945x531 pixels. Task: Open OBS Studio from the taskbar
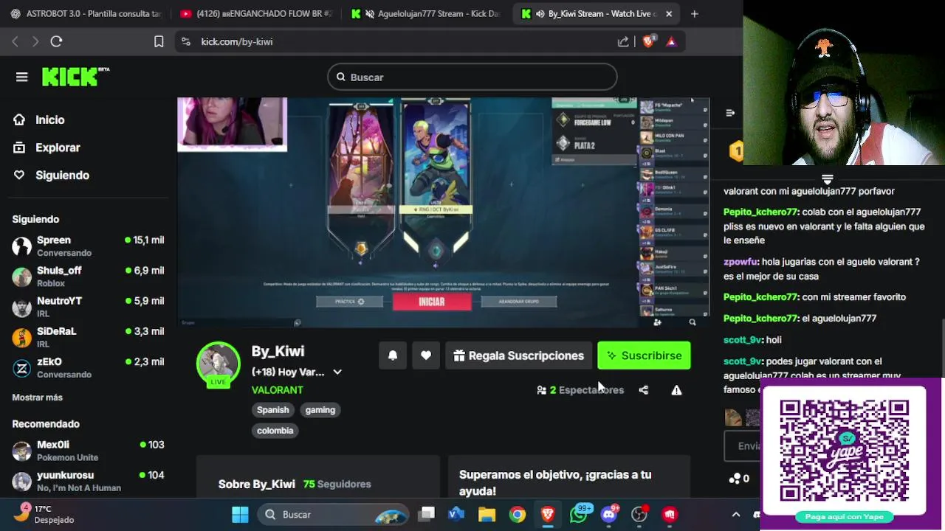pyautogui.click(x=639, y=514)
